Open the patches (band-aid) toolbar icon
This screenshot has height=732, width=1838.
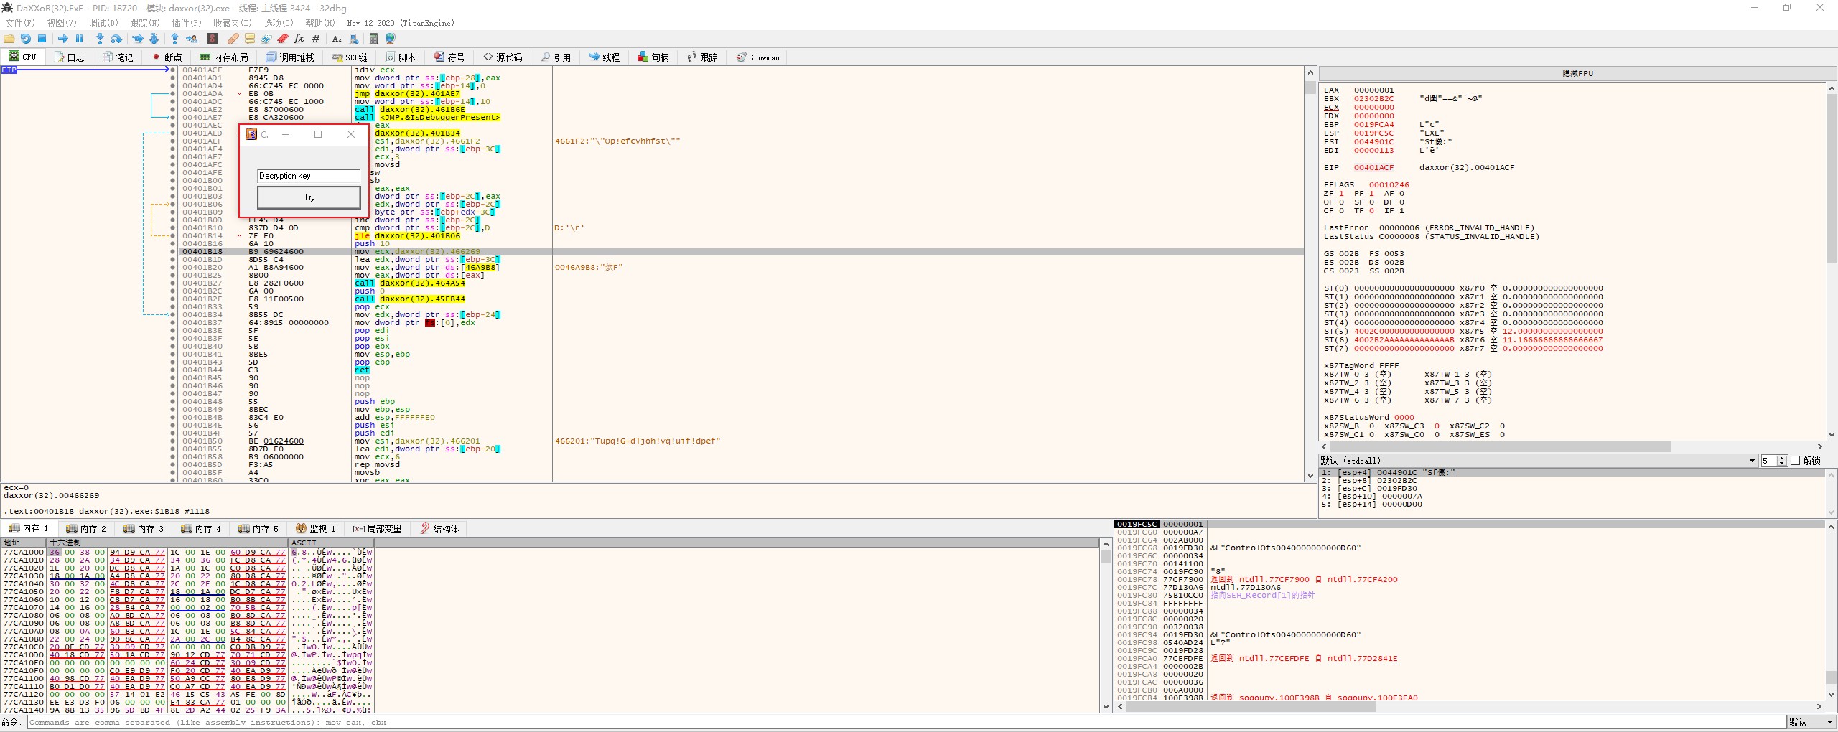(233, 39)
